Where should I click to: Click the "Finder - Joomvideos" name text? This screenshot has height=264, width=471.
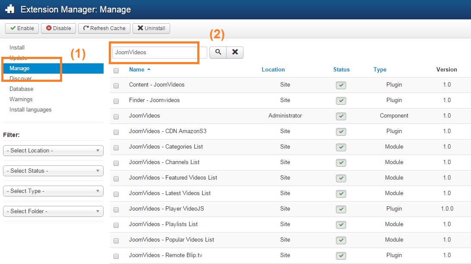pyautogui.click(x=155, y=100)
